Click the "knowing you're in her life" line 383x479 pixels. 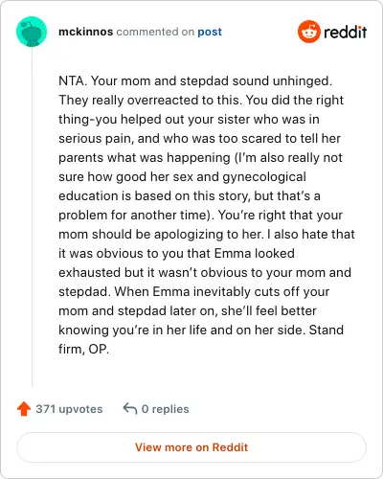pyautogui.click(x=201, y=330)
